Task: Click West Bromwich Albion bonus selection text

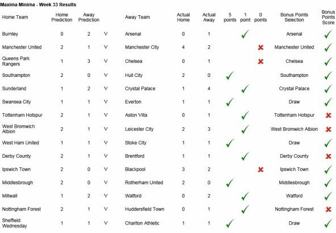Action: coord(294,129)
